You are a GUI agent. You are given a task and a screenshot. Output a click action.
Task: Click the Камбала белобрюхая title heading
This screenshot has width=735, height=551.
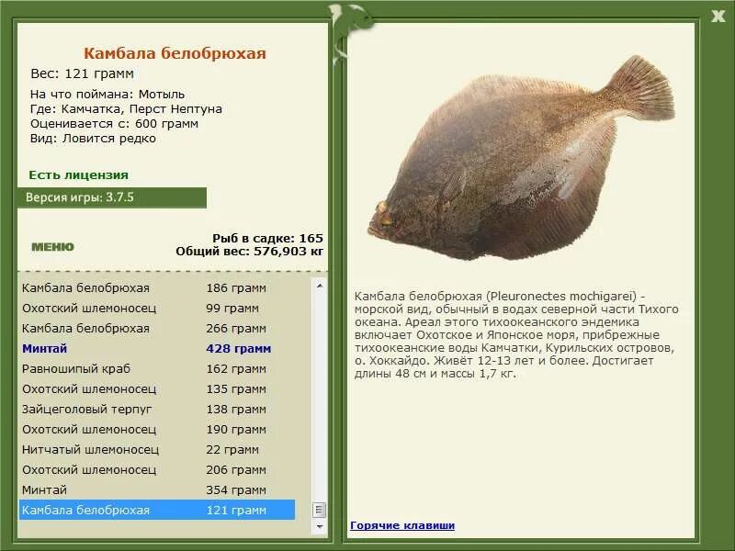175,53
